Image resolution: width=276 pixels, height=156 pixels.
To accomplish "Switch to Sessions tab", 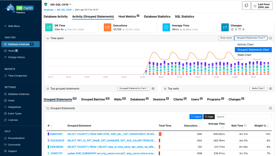I will (x=159, y=100).
